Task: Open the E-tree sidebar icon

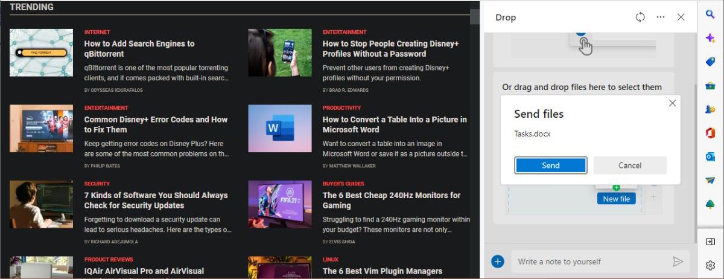Action: [710, 204]
